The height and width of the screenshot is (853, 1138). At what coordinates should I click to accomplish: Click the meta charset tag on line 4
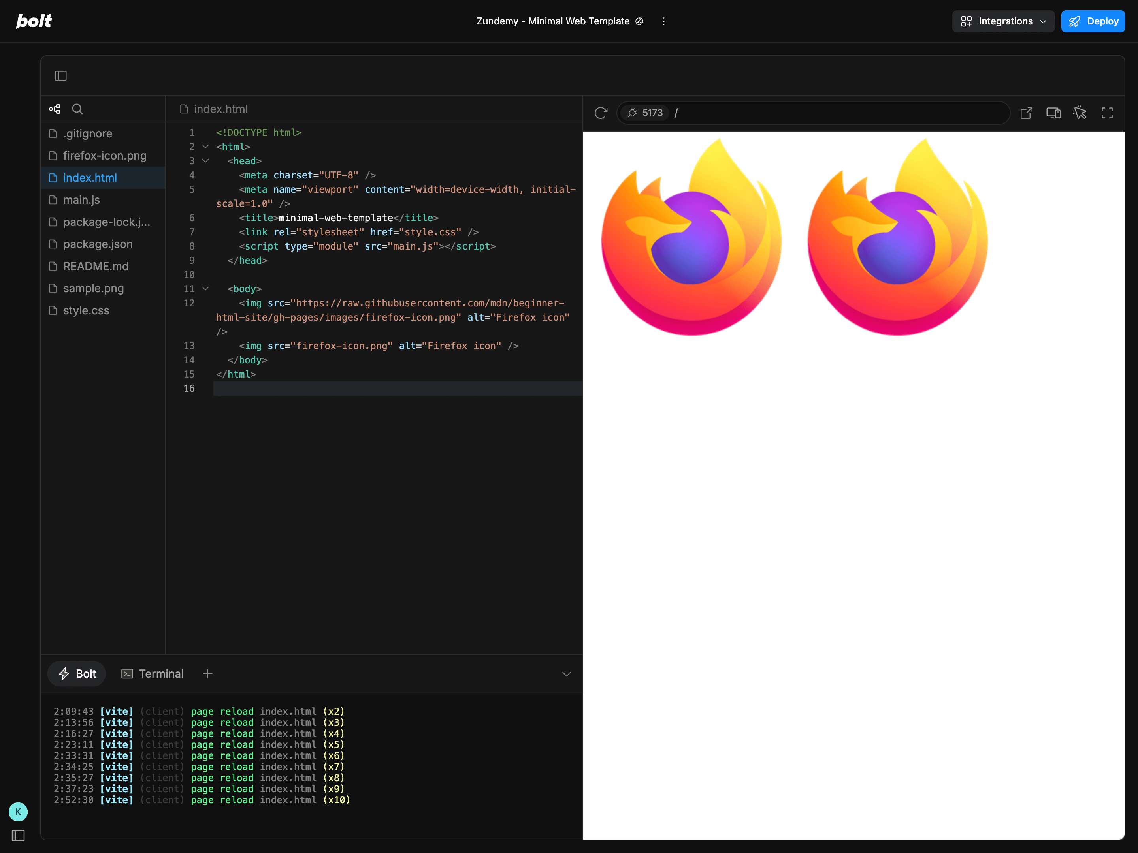coord(307,175)
